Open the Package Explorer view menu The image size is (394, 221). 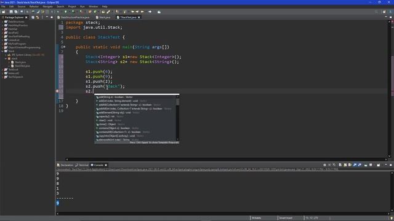[42, 17]
